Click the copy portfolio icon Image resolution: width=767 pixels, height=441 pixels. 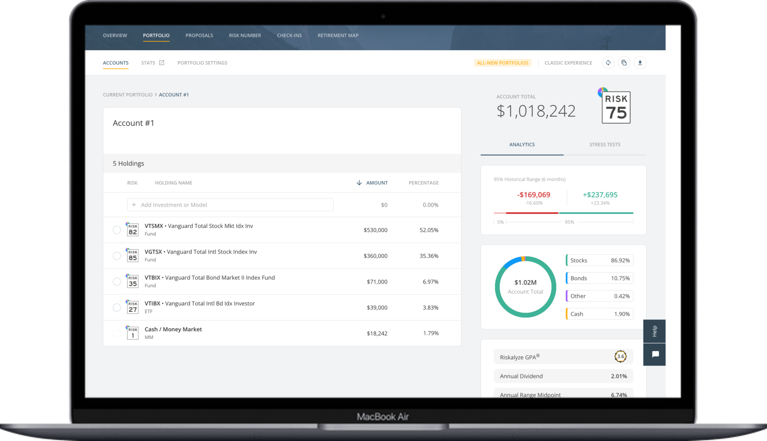click(624, 63)
